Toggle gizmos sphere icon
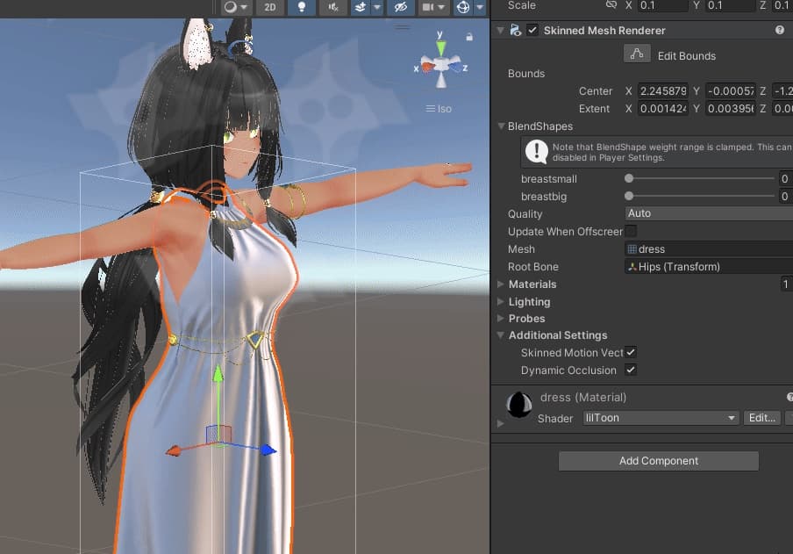 click(x=463, y=7)
